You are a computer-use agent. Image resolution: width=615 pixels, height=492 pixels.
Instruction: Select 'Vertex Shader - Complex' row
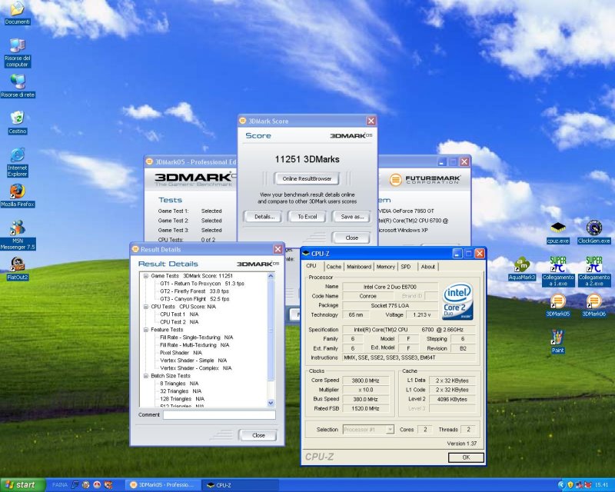click(196, 368)
